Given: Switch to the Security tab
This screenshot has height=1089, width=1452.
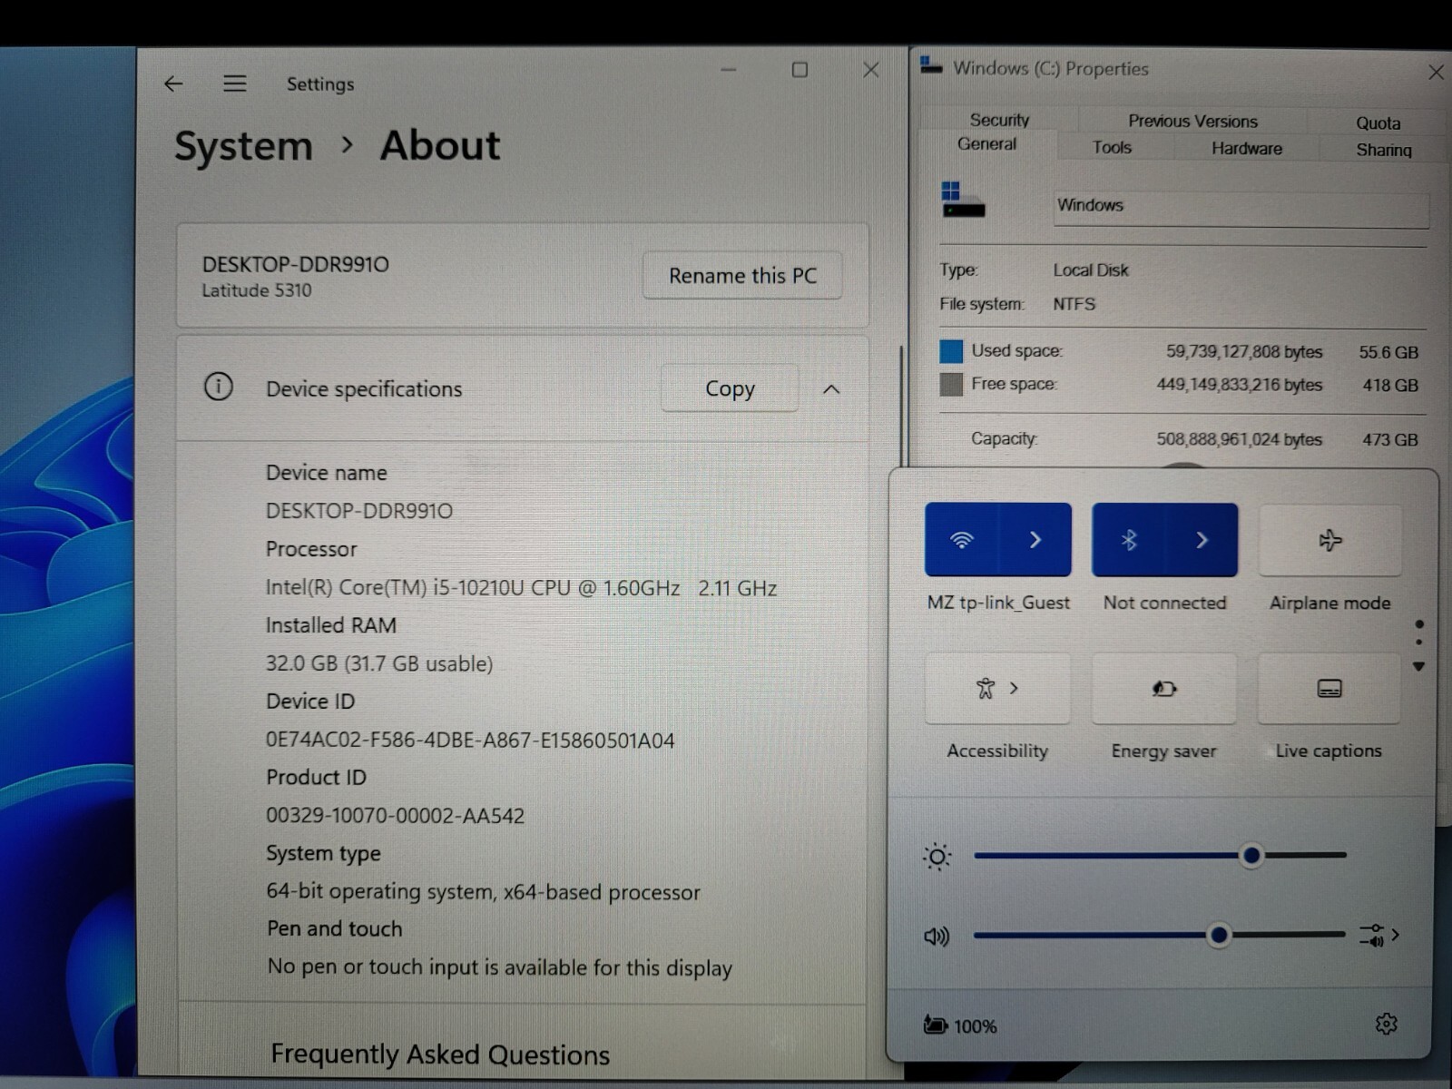Looking at the screenshot, I should point(999,120).
